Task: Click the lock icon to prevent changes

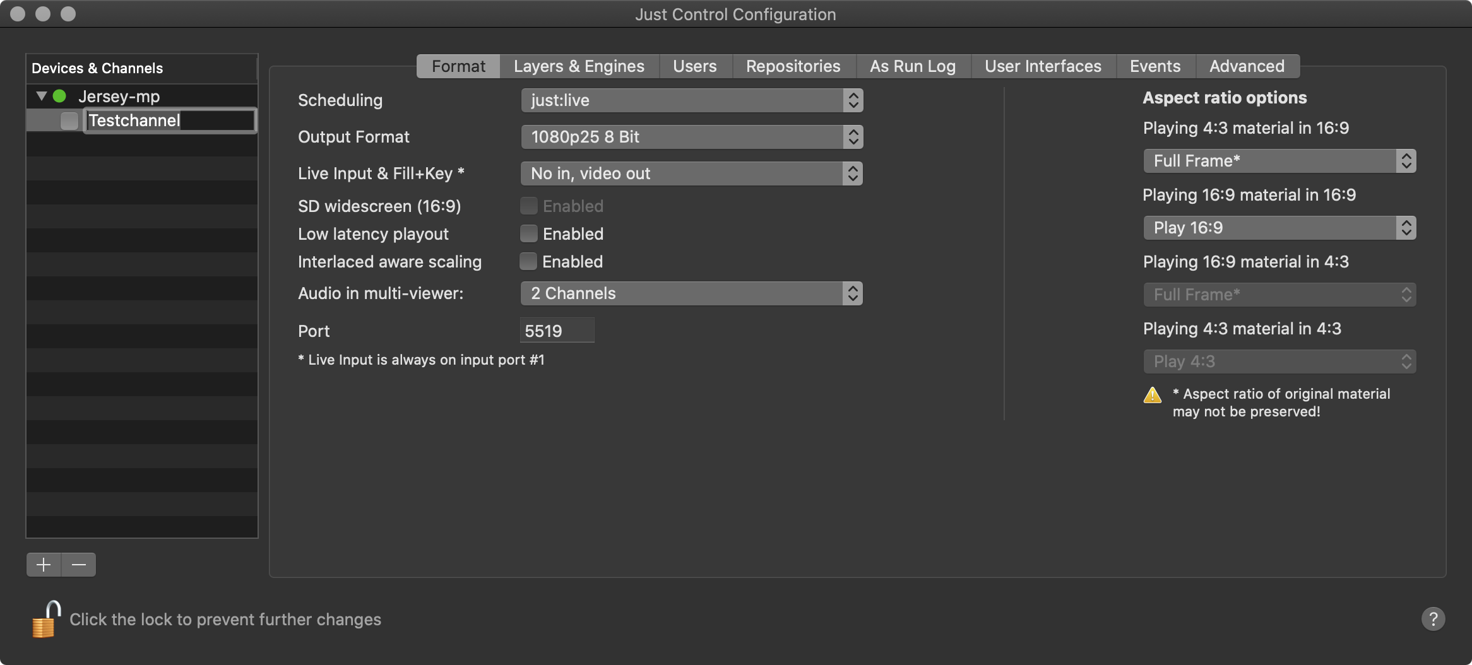Action: click(x=46, y=619)
